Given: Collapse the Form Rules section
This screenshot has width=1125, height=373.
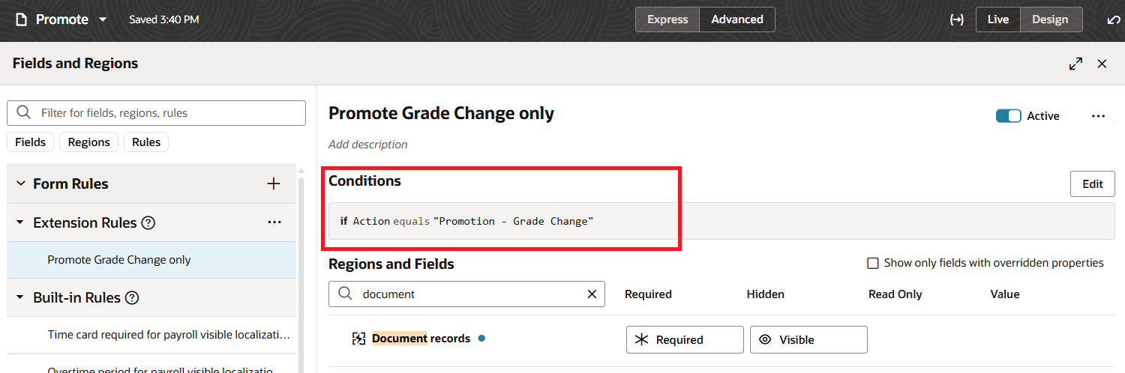Looking at the screenshot, I should point(21,184).
